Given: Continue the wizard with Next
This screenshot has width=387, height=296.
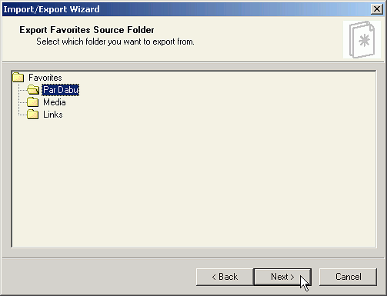Looking at the screenshot, I should 282,277.
